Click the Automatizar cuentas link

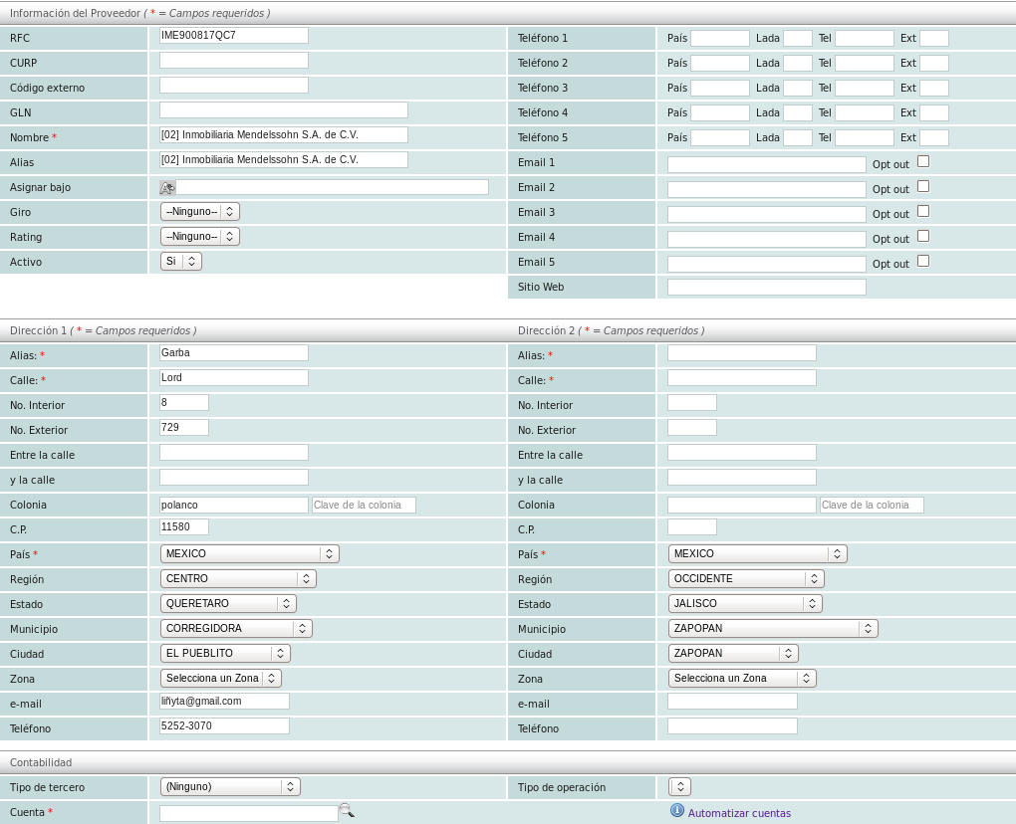point(739,813)
